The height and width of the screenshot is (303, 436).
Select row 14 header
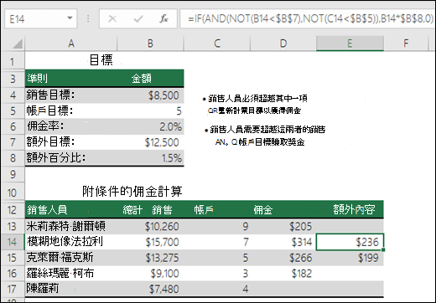tap(13, 242)
